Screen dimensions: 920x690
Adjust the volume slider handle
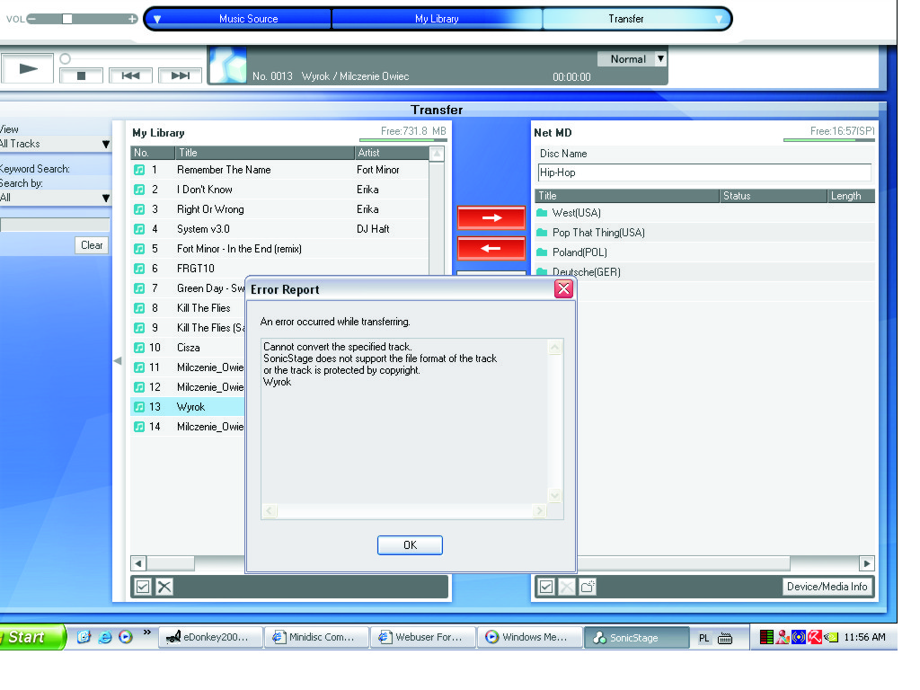coord(67,19)
